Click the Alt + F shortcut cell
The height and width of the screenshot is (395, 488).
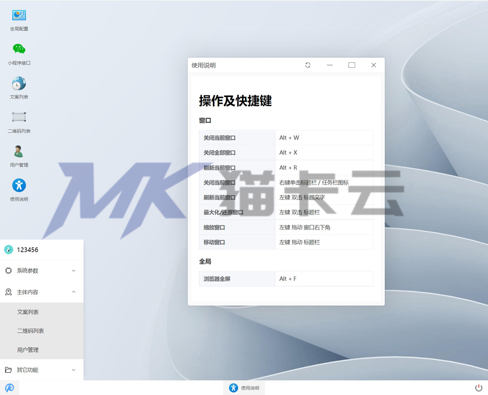[324, 279]
